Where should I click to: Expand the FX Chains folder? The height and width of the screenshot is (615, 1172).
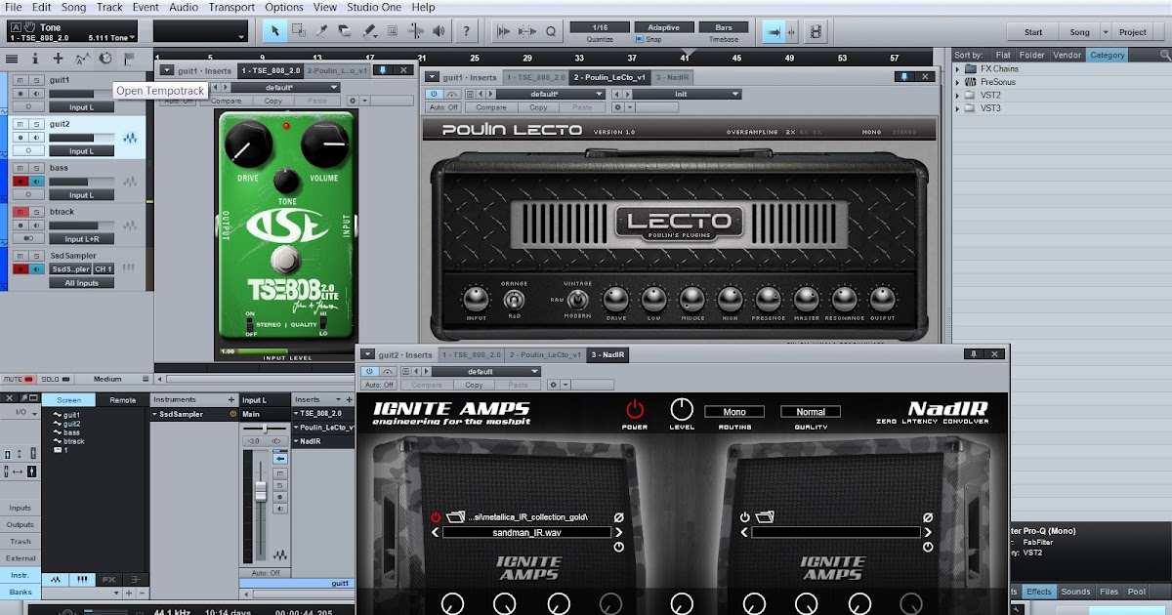[x=958, y=69]
